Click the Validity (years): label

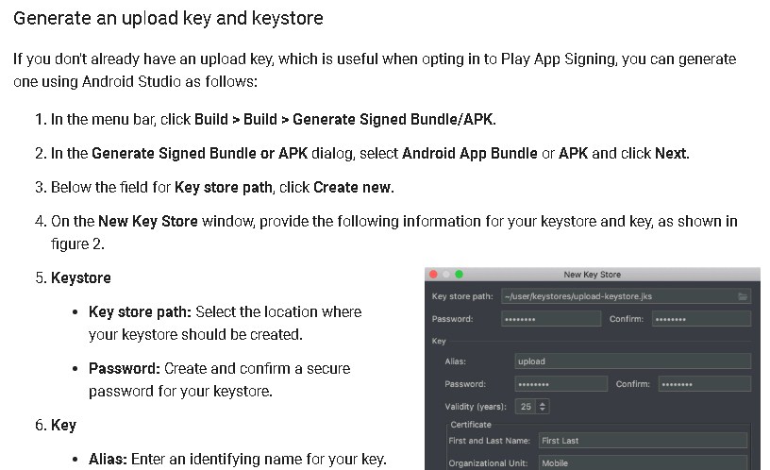[476, 406]
